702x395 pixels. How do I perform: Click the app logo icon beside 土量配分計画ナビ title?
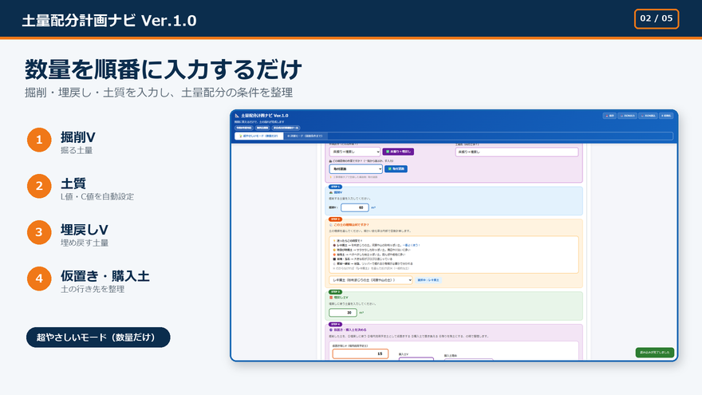click(237, 116)
